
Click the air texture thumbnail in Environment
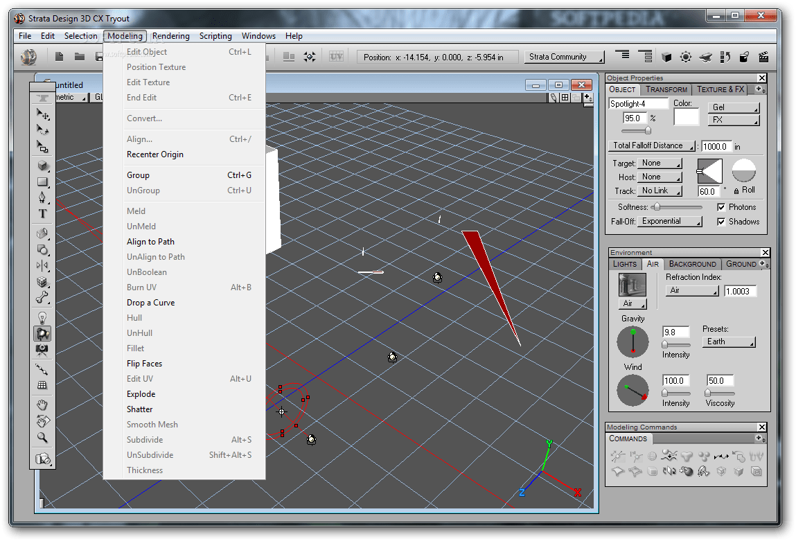pos(632,285)
